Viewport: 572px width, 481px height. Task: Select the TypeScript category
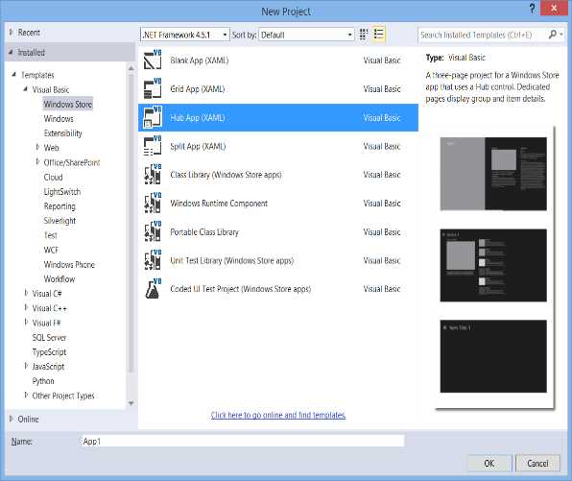point(49,352)
